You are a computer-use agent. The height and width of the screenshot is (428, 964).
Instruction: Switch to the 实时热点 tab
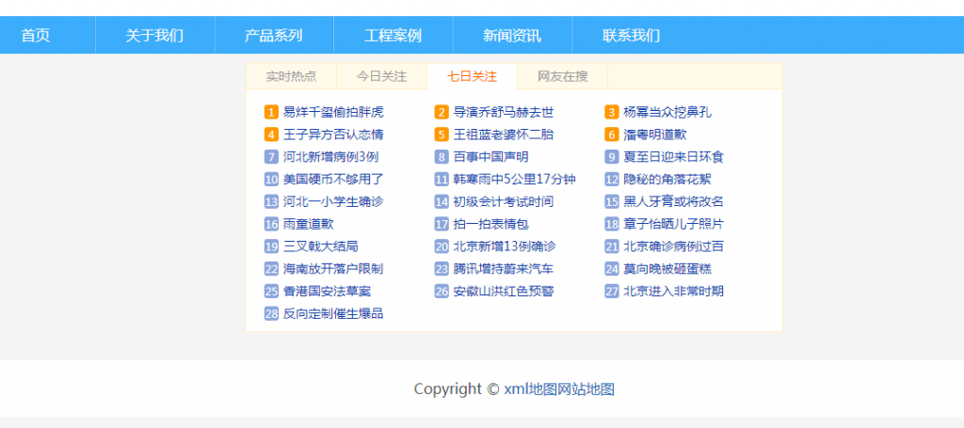pos(292,77)
